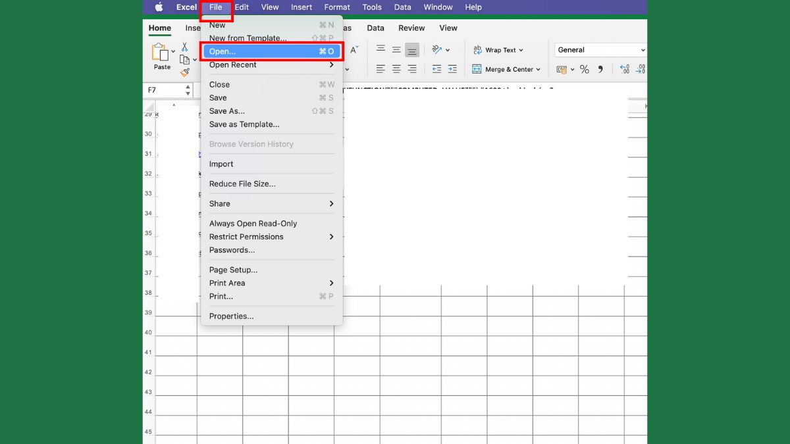Select row header 40
The width and height of the screenshot is (790, 444).
tap(149, 333)
